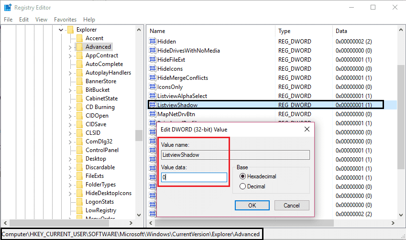This screenshot has width=406, height=240.
Task: Cancel the Edit DWORD dialog
Action: click(x=292, y=205)
